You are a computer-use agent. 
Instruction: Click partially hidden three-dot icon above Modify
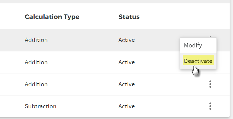(210, 37)
